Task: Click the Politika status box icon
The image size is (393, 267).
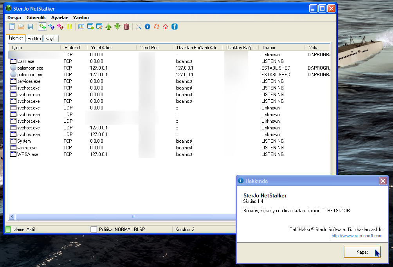Action: [x=94, y=229]
